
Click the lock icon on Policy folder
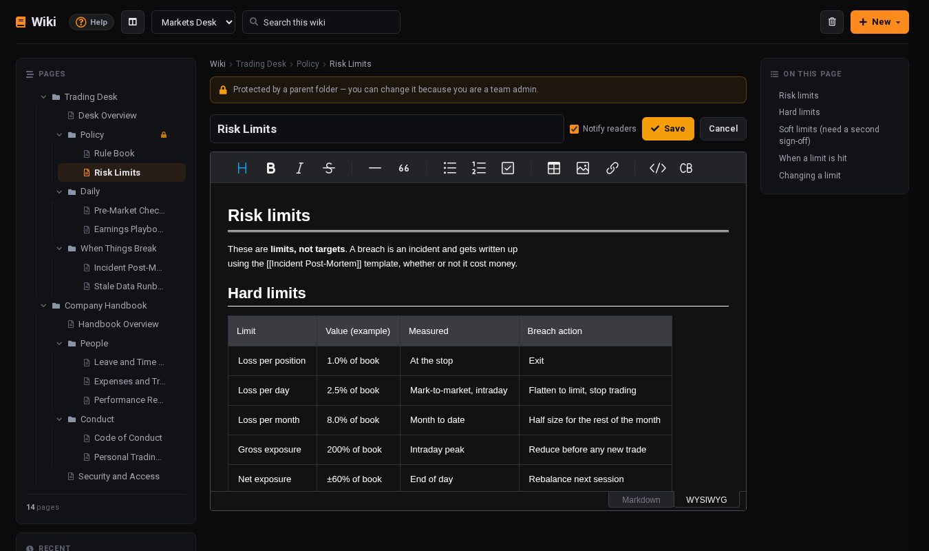point(164,135)
